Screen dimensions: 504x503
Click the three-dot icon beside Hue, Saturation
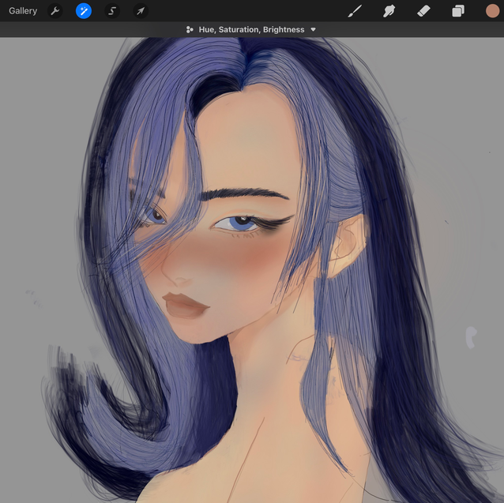pyautogui.click(x=190, y=29)
